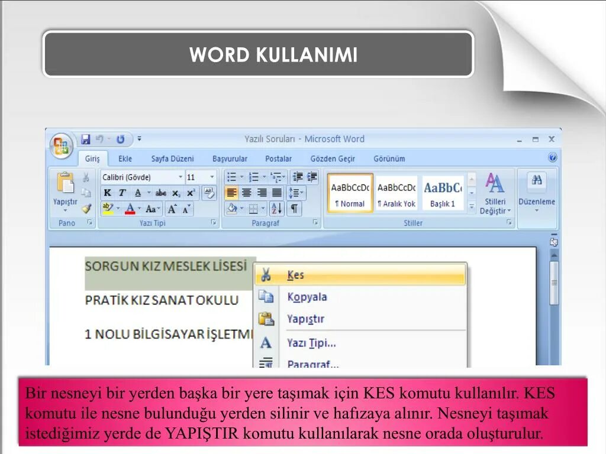Click the borders icon in Paragraf group
The image size is (606, 454).
pyautogui.click(x=253, y=209)
